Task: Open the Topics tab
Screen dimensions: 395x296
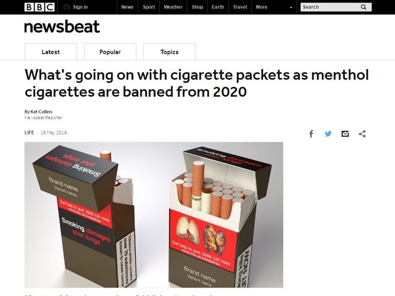Action: click(169, 52)
